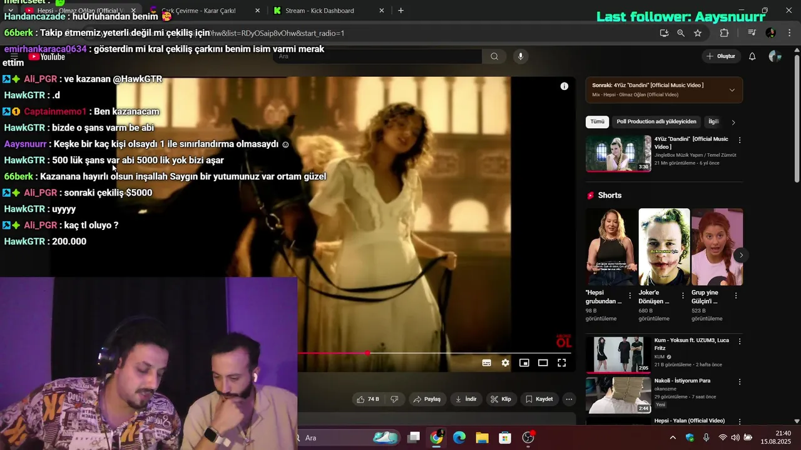The image size is (801, 450).
Task: Open Hepsi grubundan short thumbnail
Action: coord(611,247)
